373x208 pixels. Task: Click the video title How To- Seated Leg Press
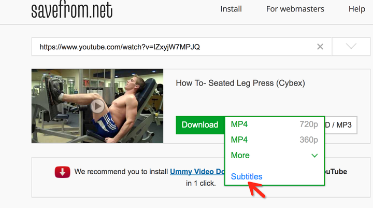click(240, 83)
